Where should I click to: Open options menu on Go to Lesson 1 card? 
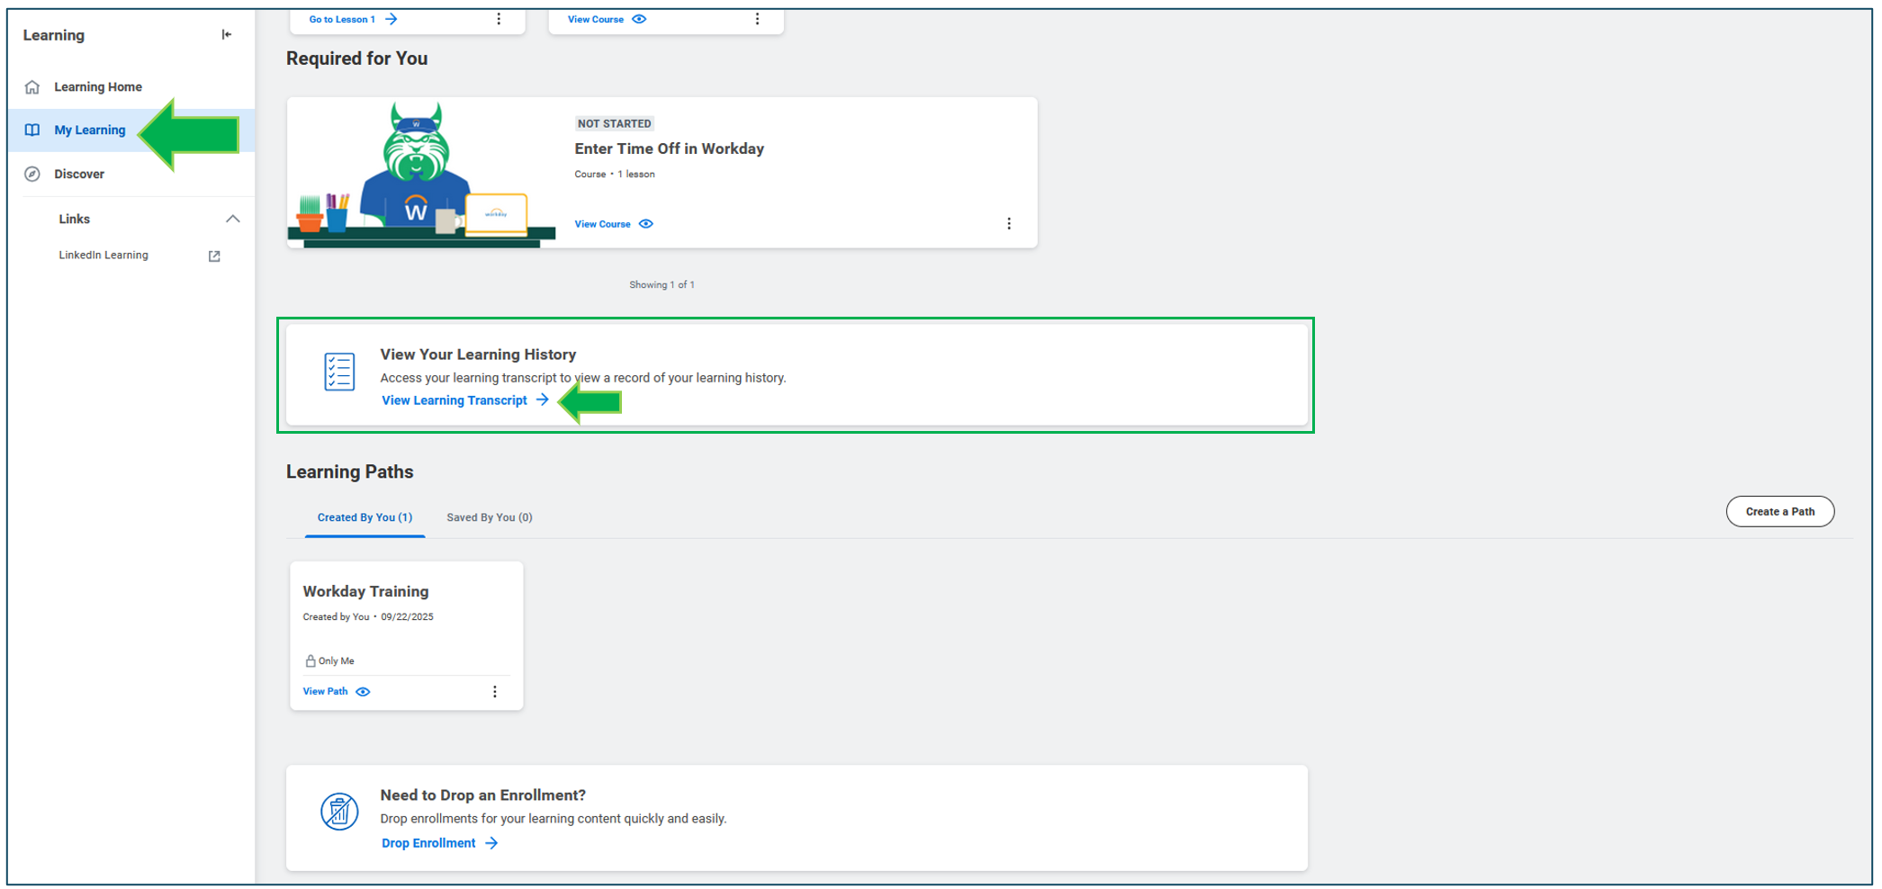[499, 19]
